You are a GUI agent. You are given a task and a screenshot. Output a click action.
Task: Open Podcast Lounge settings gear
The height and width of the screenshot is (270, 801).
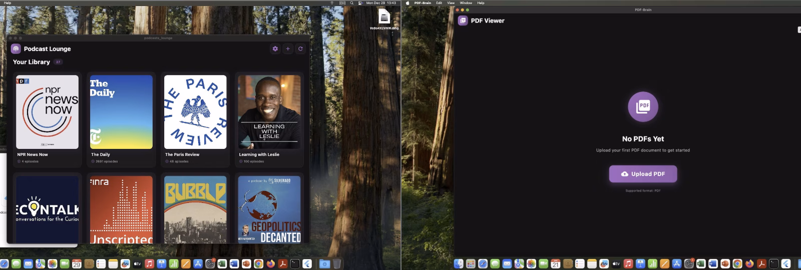[x=275, y=48]
